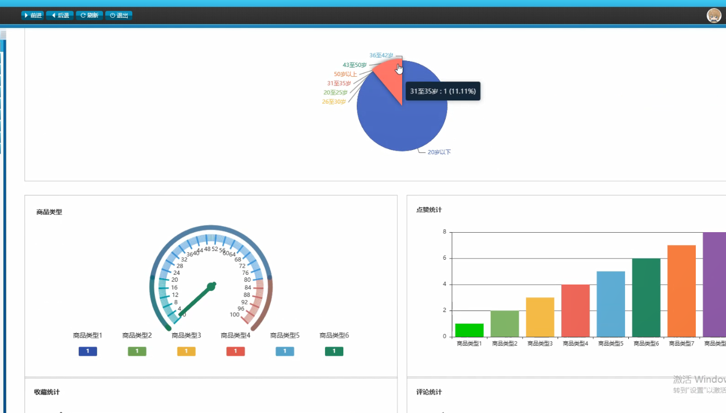Click the 后退 back button

point(60,15)
